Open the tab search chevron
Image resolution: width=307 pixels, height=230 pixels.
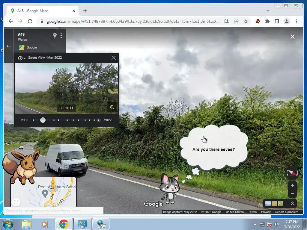coord(268,11)
